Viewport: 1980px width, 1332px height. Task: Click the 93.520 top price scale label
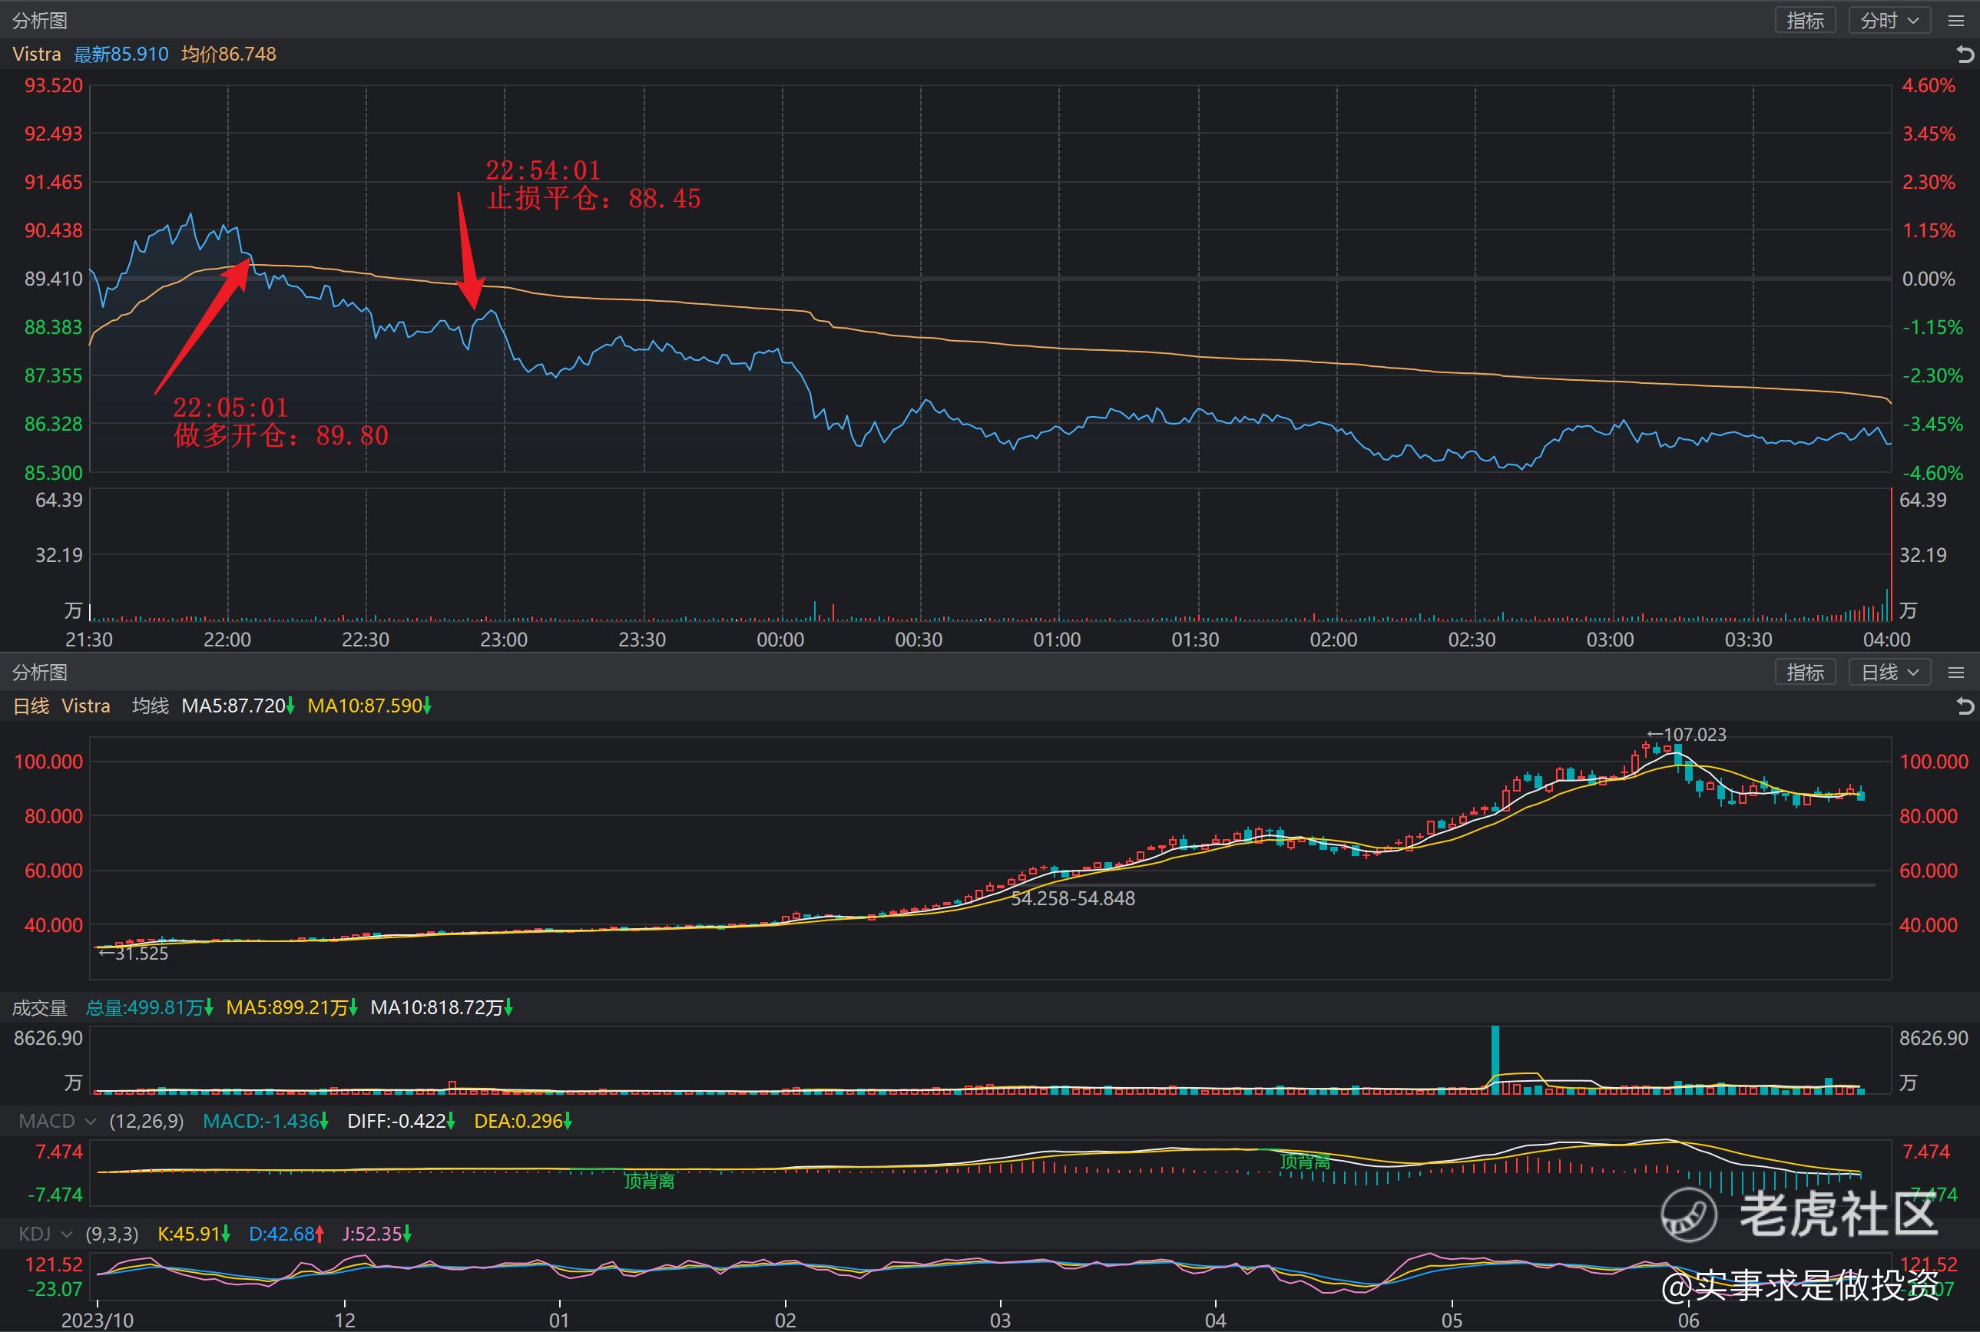[x=54, y=86]
